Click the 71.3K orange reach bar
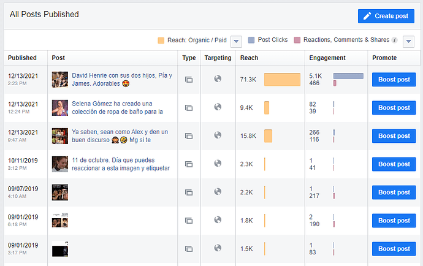423x266 pixels. pos(282,80)
